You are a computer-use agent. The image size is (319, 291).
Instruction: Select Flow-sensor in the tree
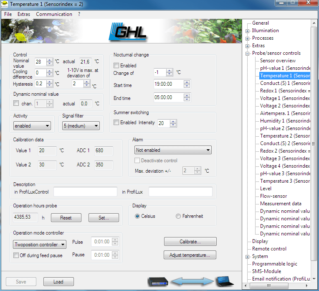[273, 196]
